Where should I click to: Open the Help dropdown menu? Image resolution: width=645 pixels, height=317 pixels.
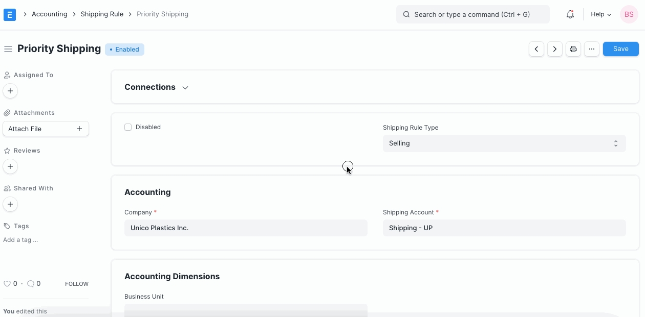[600, 14]
